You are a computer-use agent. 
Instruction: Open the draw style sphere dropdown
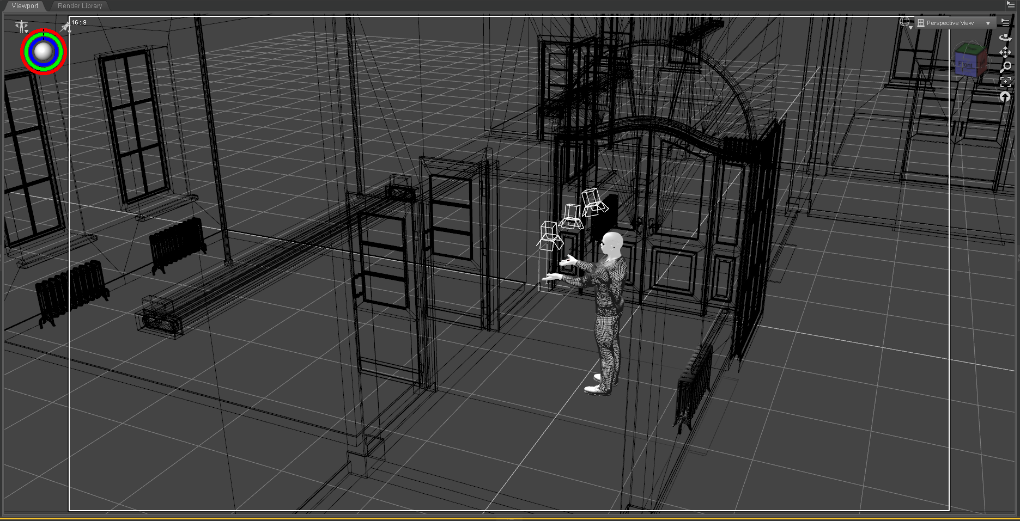pyautogui.click(x=906, y=22)
